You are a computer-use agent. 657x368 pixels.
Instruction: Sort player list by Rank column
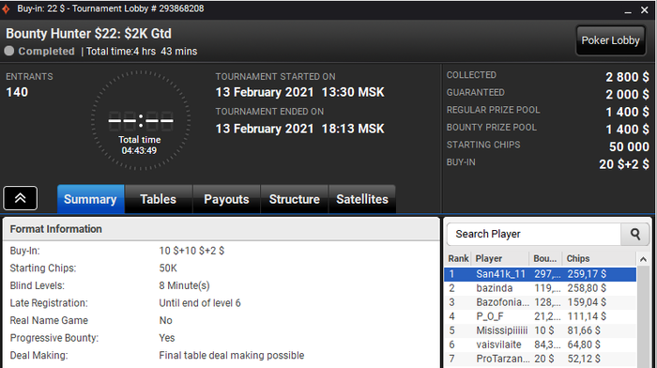click(x=458, y=258)
